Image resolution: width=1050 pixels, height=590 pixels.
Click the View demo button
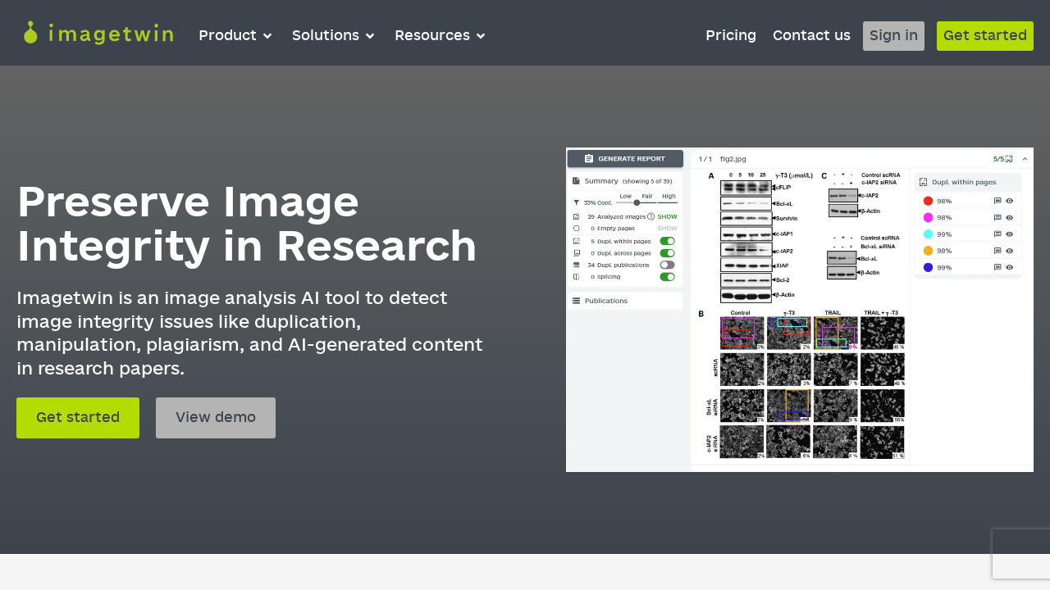(215, 417)
